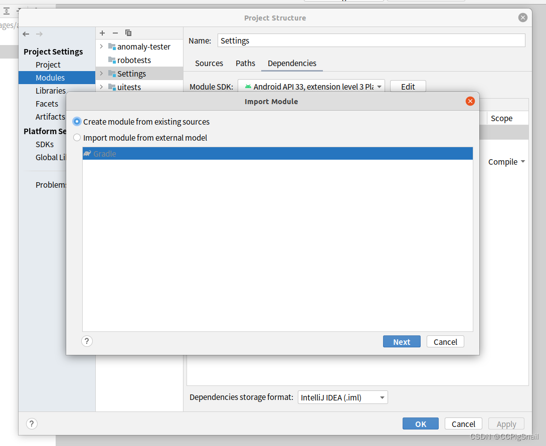The width and height of the screenshot is (546, 446).
Task: Open the Compile scope dropdown
Action: point(506,162)
